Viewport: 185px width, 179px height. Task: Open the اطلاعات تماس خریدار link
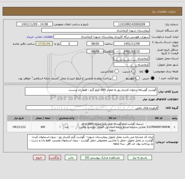click(40, 37)
